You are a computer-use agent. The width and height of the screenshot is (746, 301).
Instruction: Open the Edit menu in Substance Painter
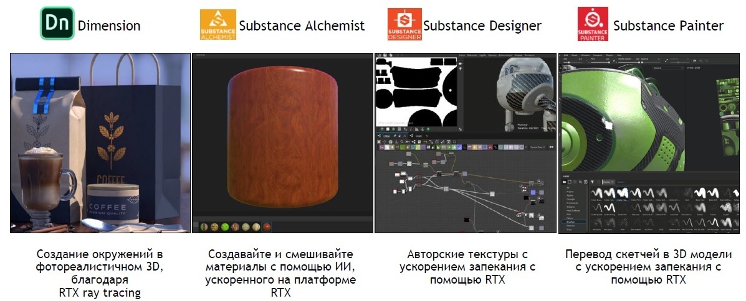(x=566, y=55)
